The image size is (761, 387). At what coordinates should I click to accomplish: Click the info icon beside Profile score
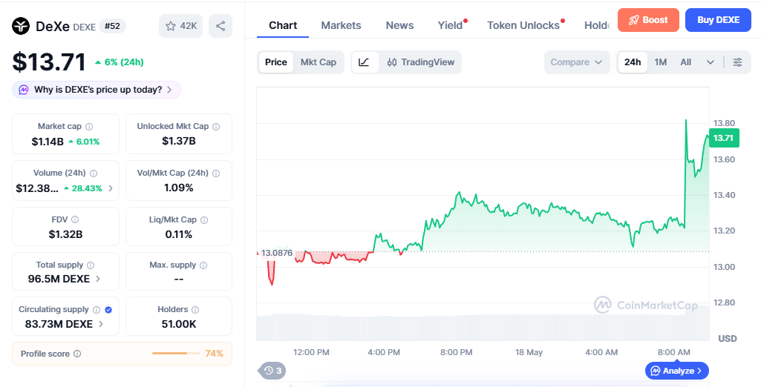[x=76, y=354]
